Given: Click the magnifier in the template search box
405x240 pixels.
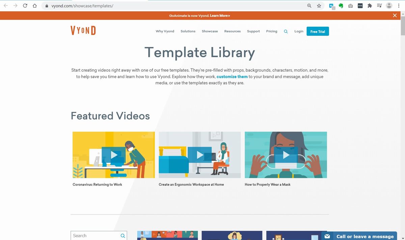Looking at the screenshot, I should (123, 236).
